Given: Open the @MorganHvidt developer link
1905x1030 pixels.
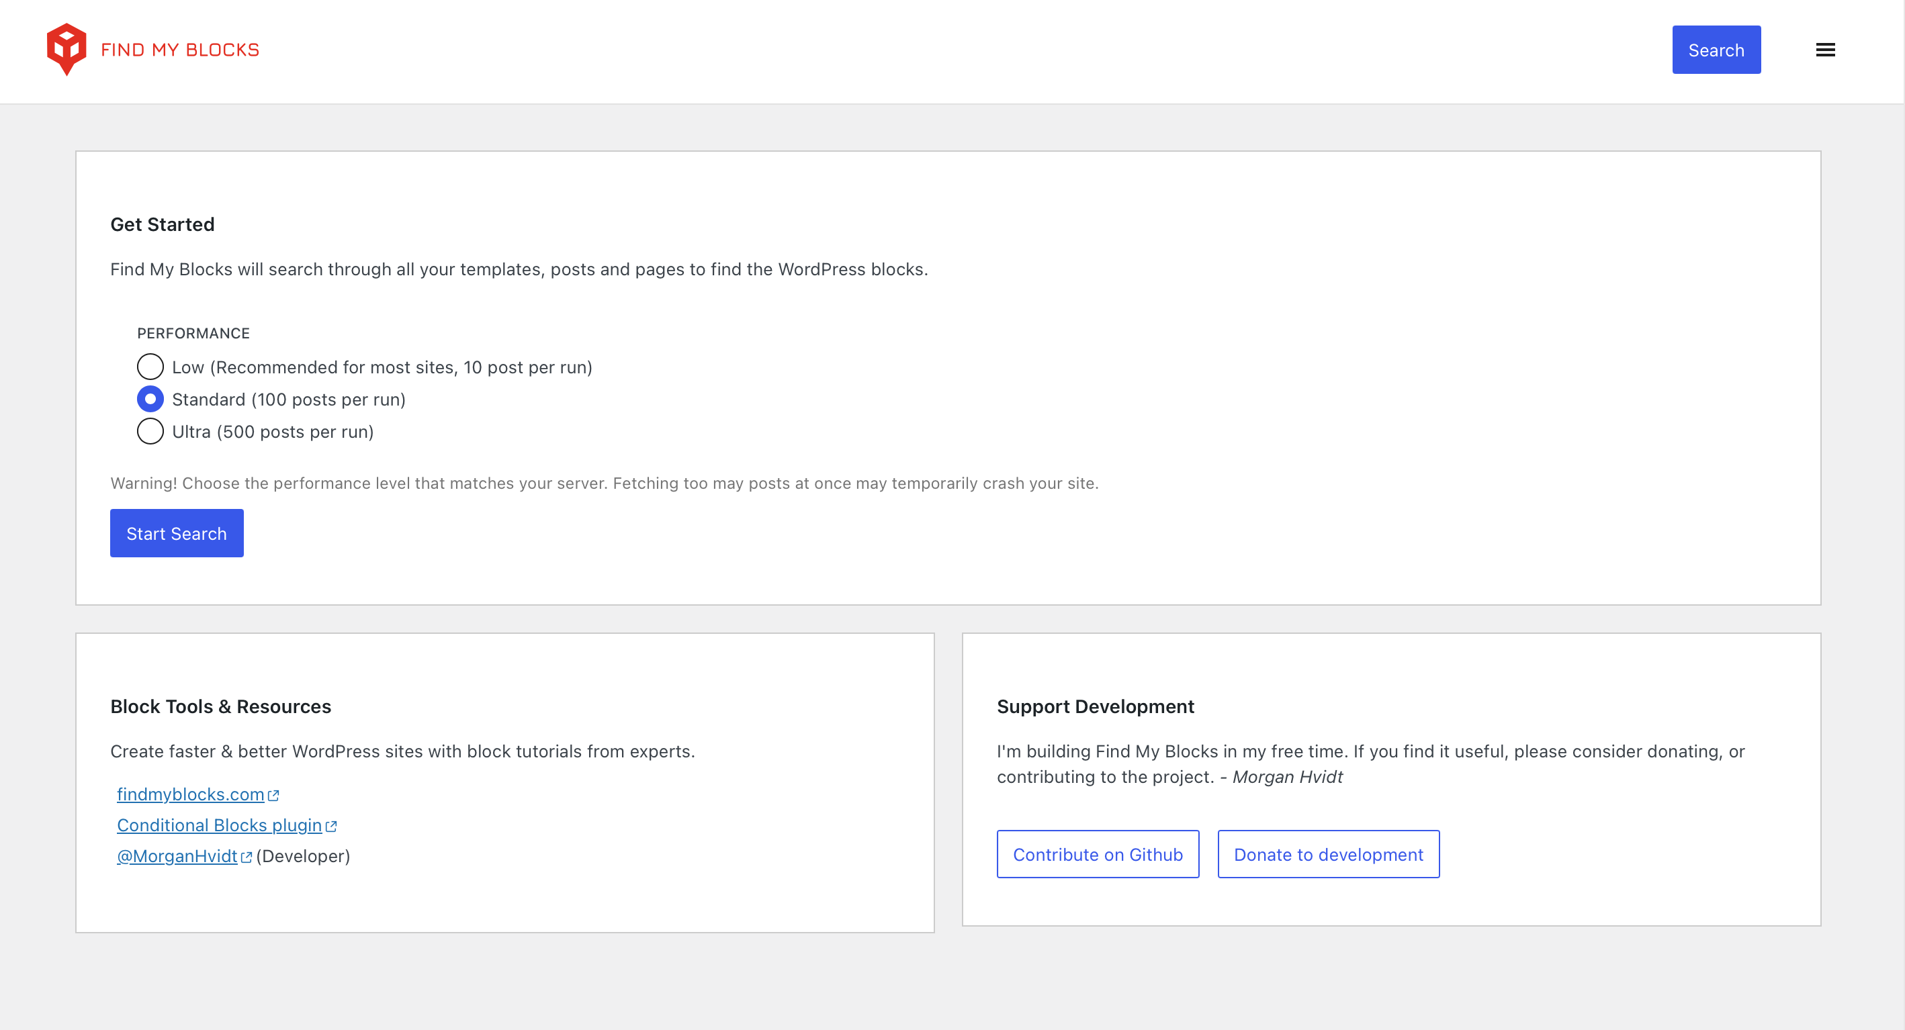Looking at the screenshot, I should click(177, 856).
